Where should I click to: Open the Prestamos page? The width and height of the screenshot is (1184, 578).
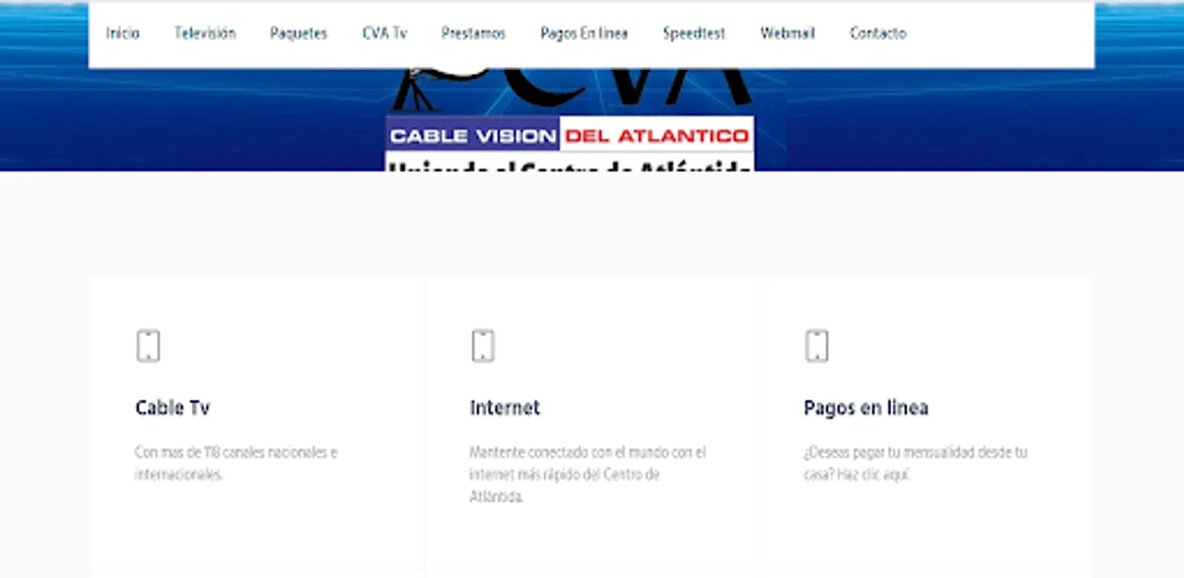[473, 33]
